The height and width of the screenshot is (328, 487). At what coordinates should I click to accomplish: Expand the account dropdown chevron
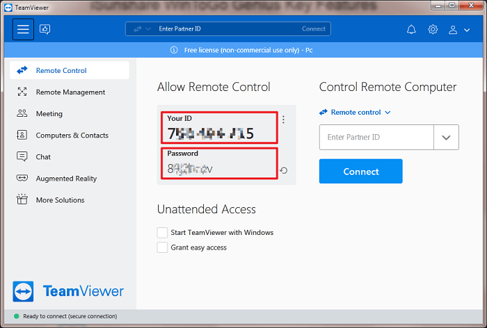coord(467,30)
